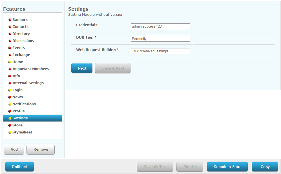Click the yellow status dot beside Login
281x174 pixels.
point(10,90)
